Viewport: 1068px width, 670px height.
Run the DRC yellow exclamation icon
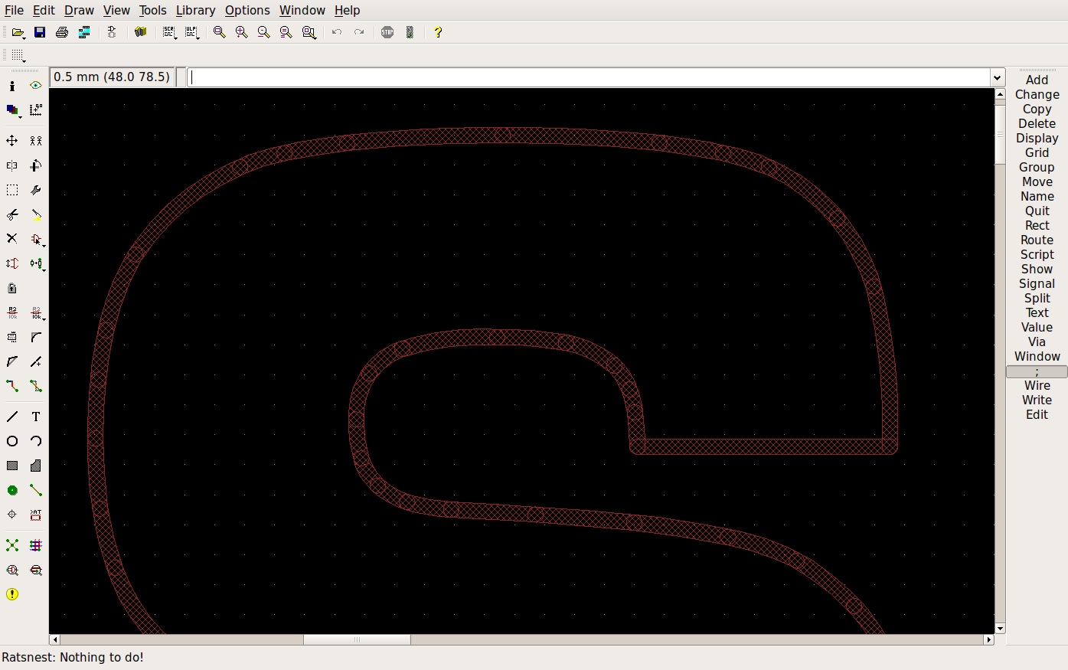coord(12,594)
